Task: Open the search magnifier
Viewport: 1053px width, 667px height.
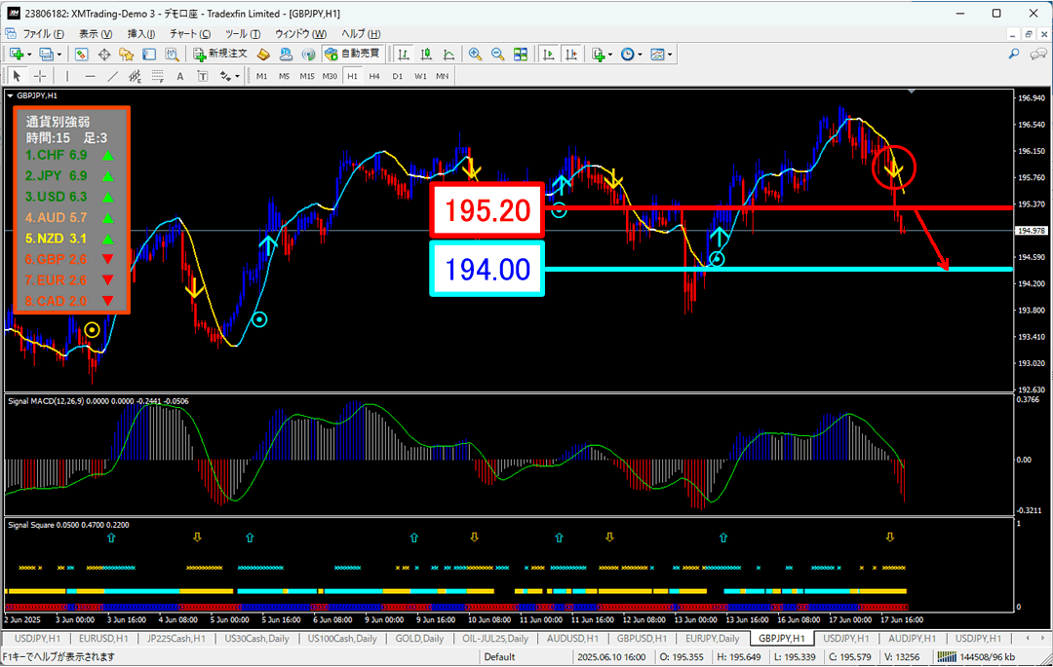Action: tap(1014, 54)
